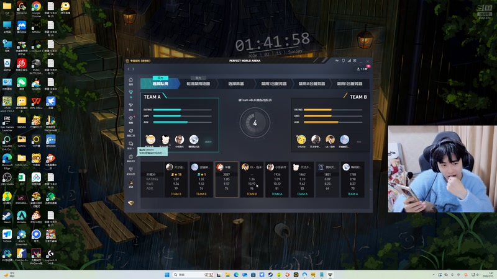Click the countdown timer circle showing 4

coord(255,123)
